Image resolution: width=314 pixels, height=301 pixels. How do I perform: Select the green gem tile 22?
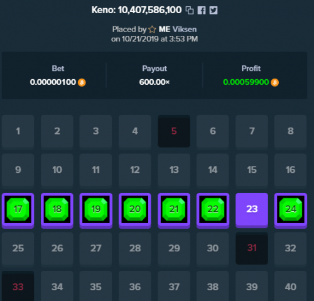(x=213, y=211)
